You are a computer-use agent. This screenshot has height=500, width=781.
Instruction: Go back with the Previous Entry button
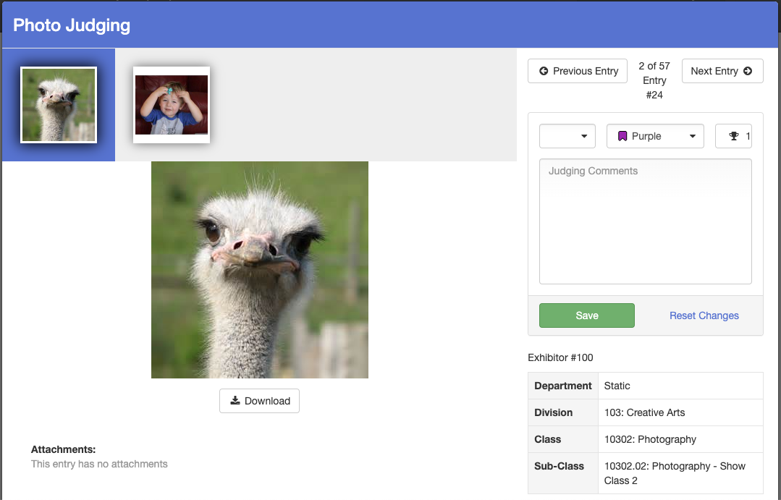click(577, 71)
